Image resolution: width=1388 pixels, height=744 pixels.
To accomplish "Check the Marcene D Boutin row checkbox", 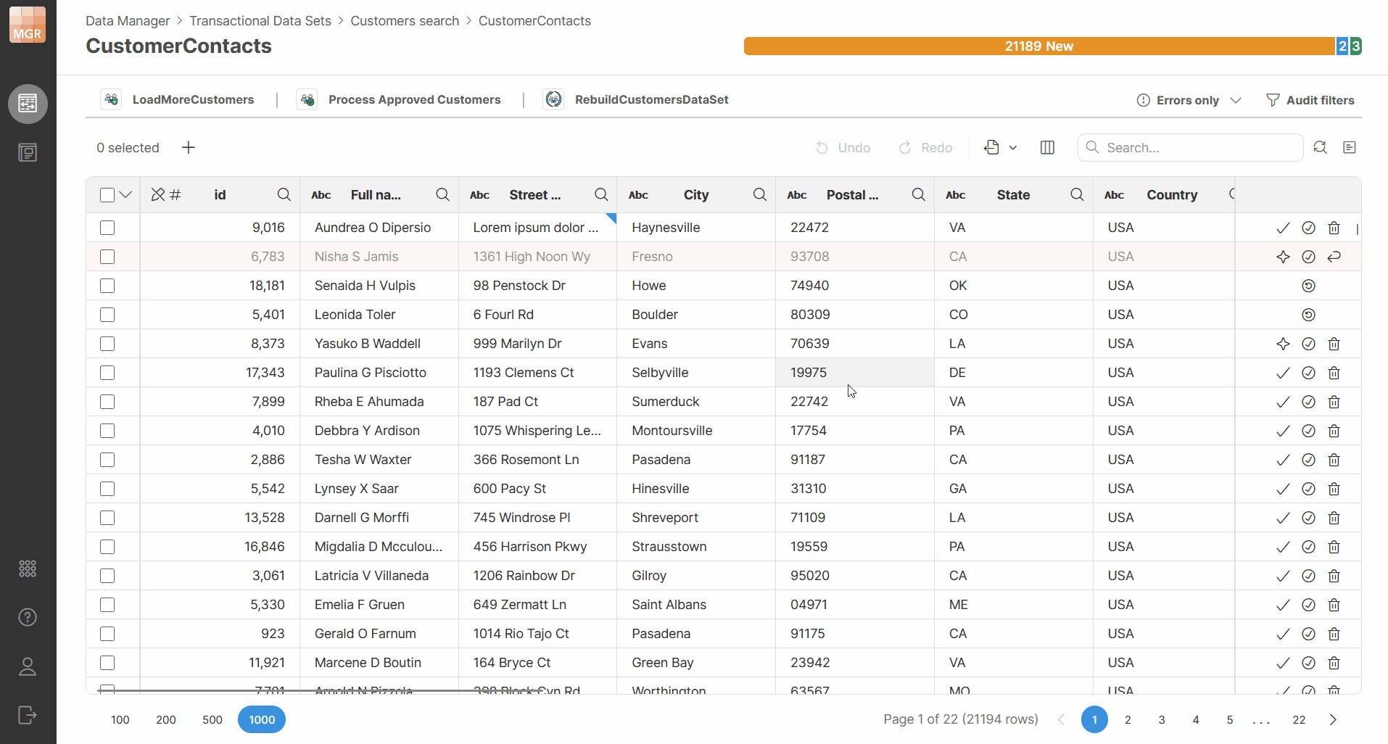I will coord(107,663).
